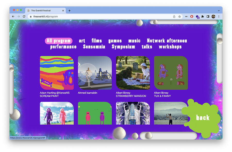
Task: Filter program by films
Action: click(97, 41)
